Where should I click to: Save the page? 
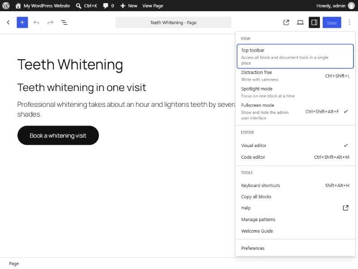pos(332,22)
